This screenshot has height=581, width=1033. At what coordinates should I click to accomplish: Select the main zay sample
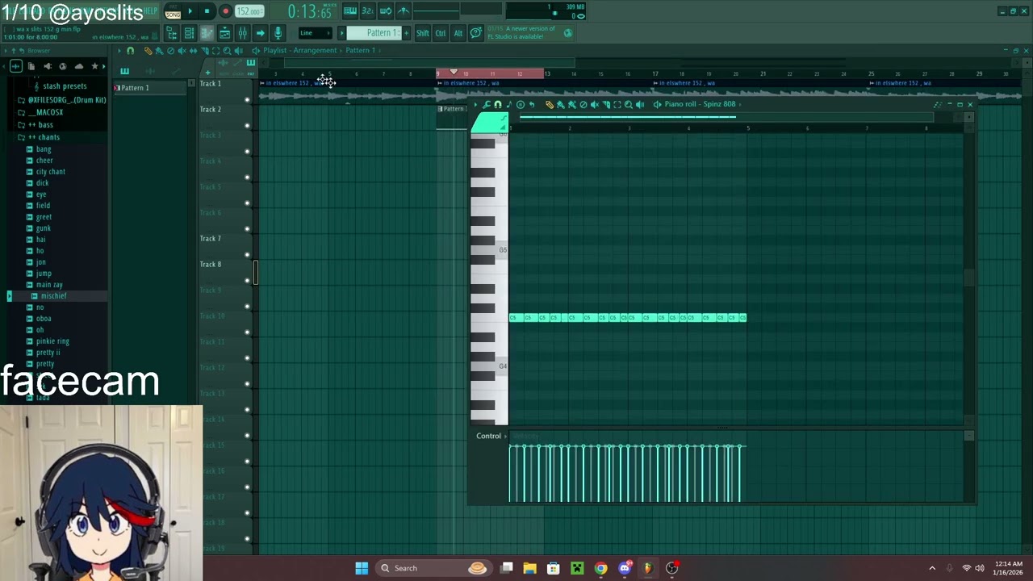tap(49, 285)
